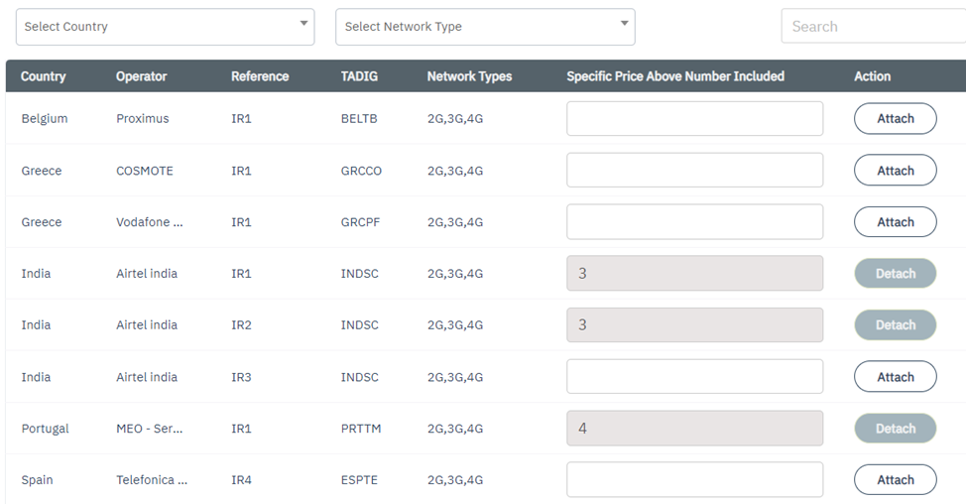
Task: Detach India Airtel IR1 row
Action: (895, 274)
